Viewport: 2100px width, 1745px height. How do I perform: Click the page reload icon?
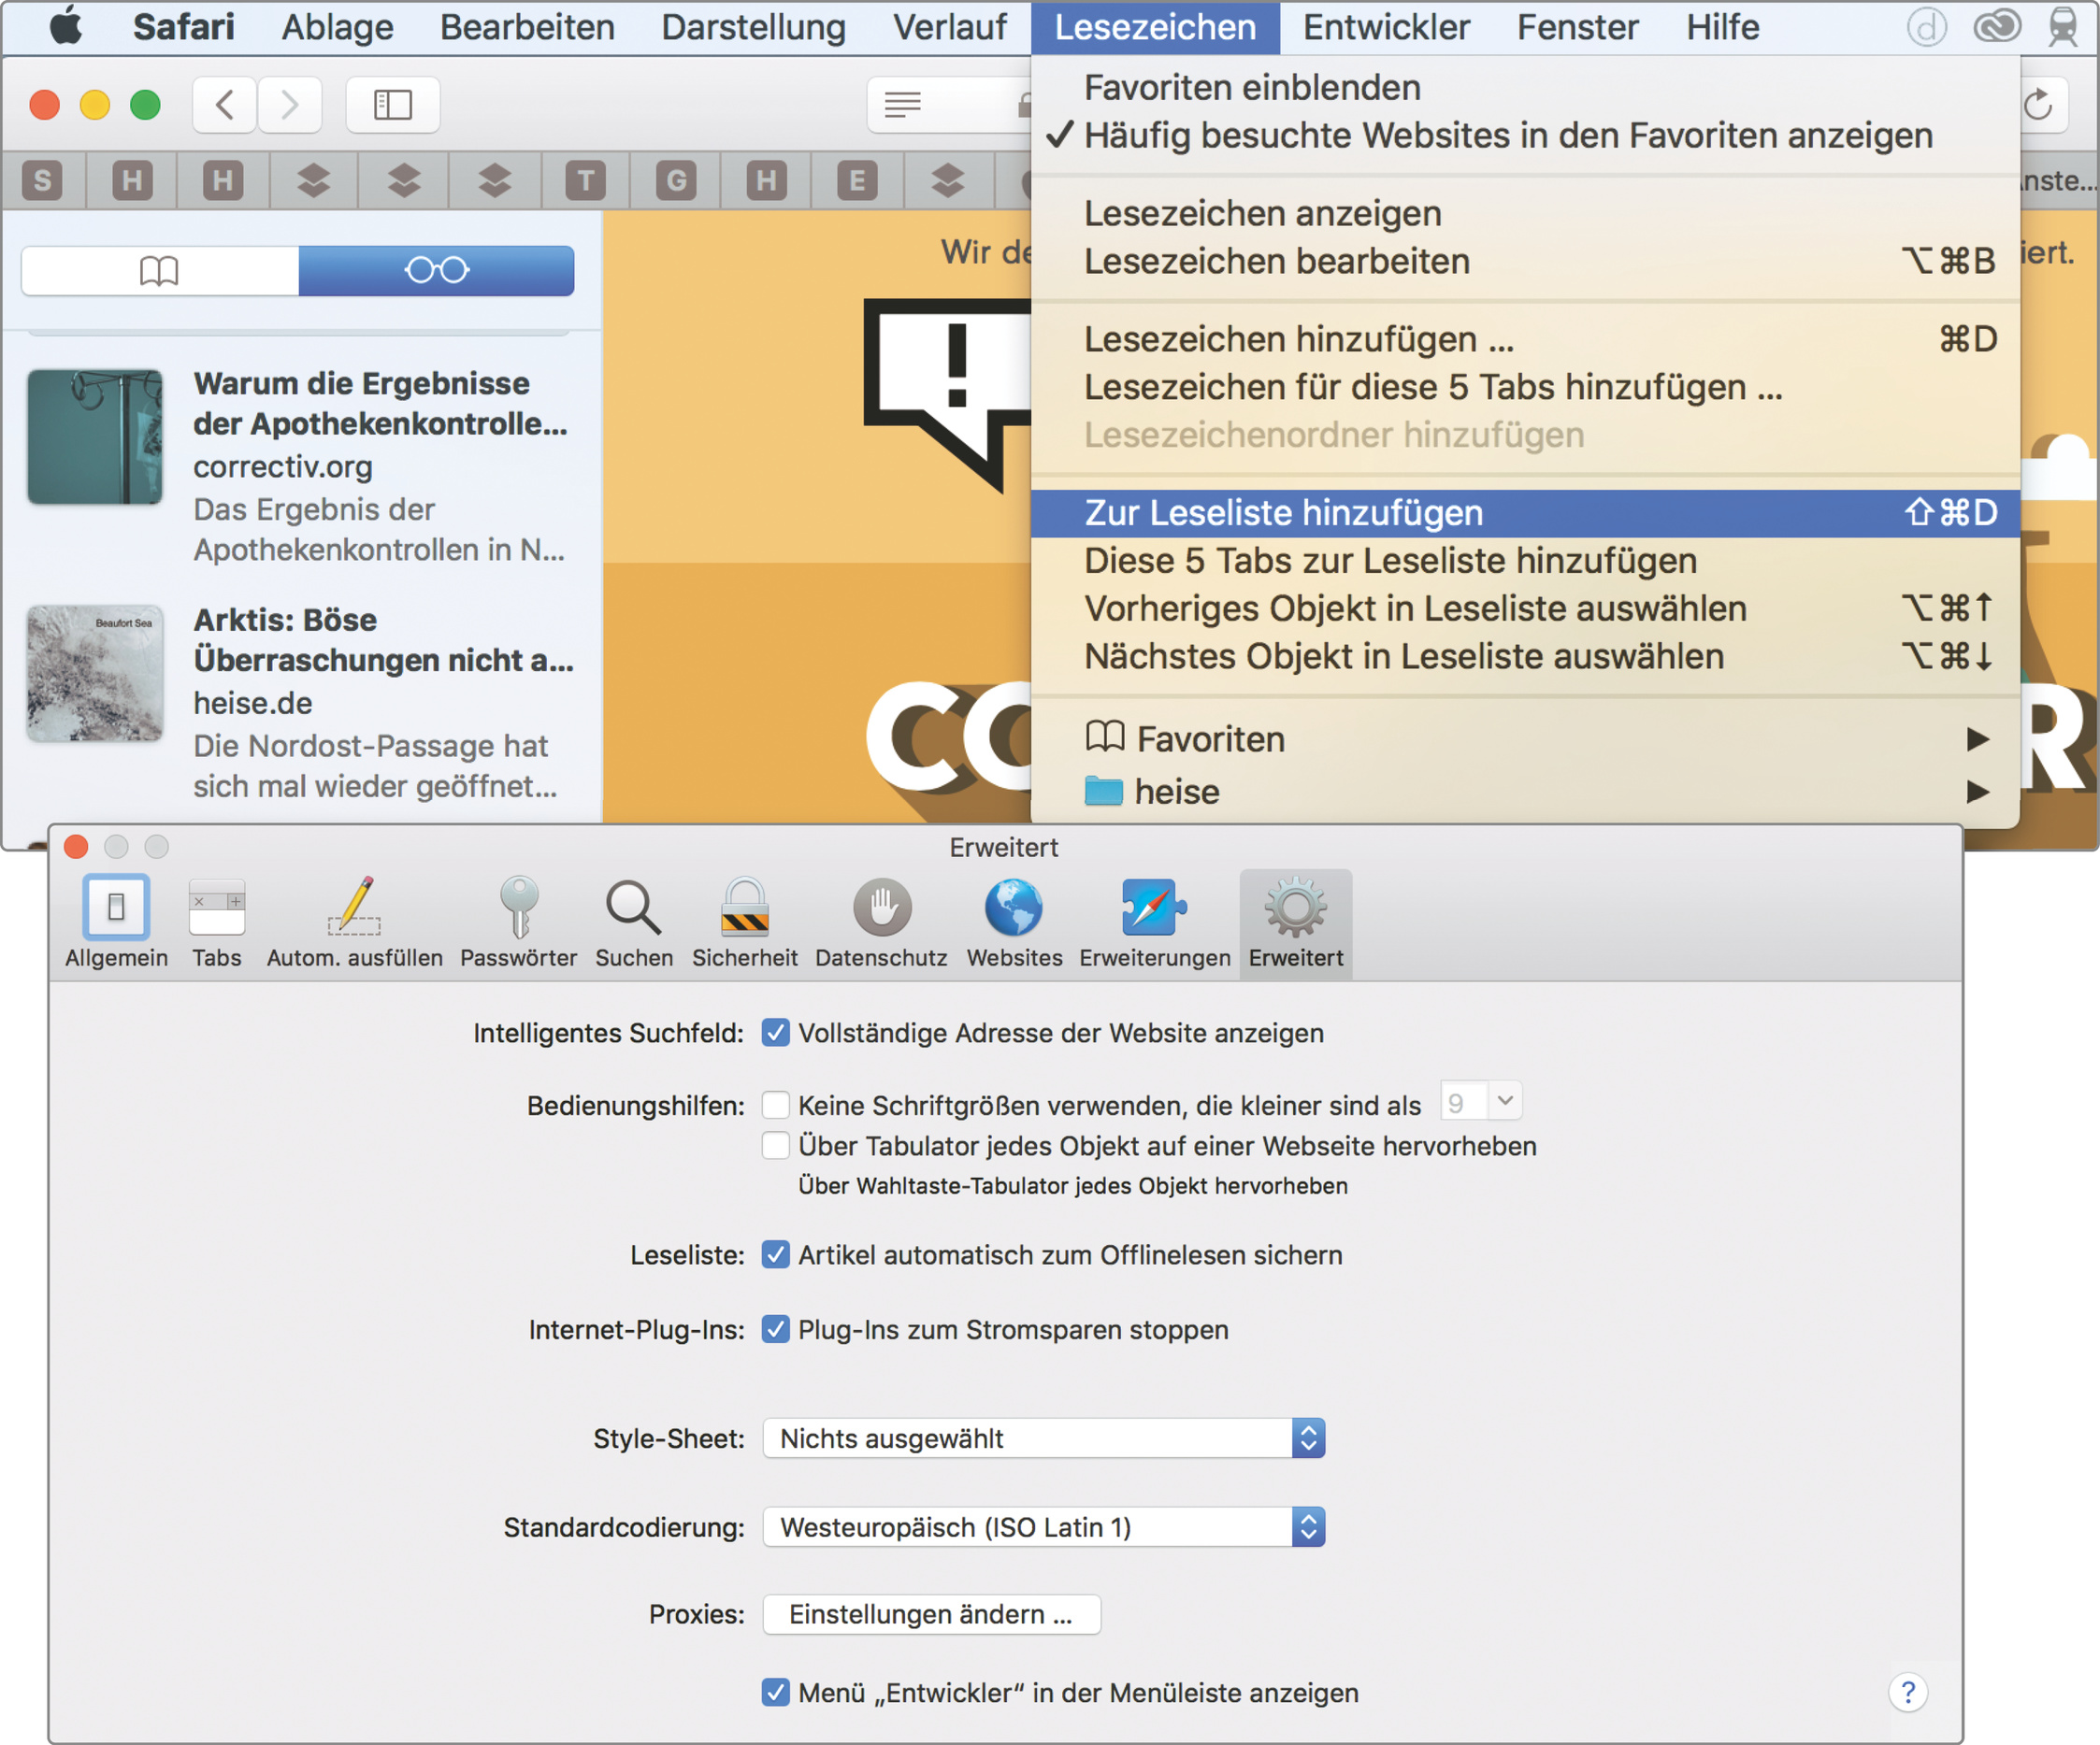(2037, 104)
